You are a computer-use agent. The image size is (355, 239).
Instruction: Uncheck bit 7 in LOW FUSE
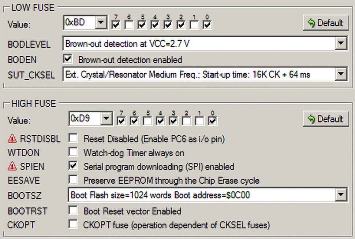(x=116, y=25)
